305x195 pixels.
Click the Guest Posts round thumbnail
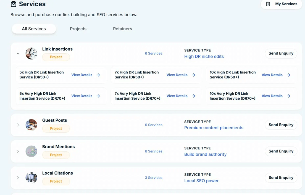click(x=31, y=125)
